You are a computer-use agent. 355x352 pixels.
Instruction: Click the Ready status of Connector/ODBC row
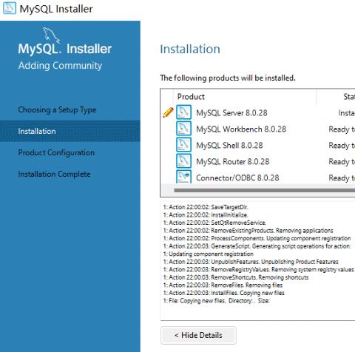coord(342,178)
